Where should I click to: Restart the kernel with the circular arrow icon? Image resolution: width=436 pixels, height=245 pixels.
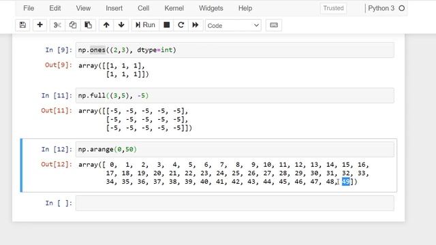pyautogui.click(x=181, y=25)
